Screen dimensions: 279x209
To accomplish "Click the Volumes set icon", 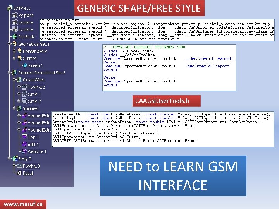I will tap(20, 108).
